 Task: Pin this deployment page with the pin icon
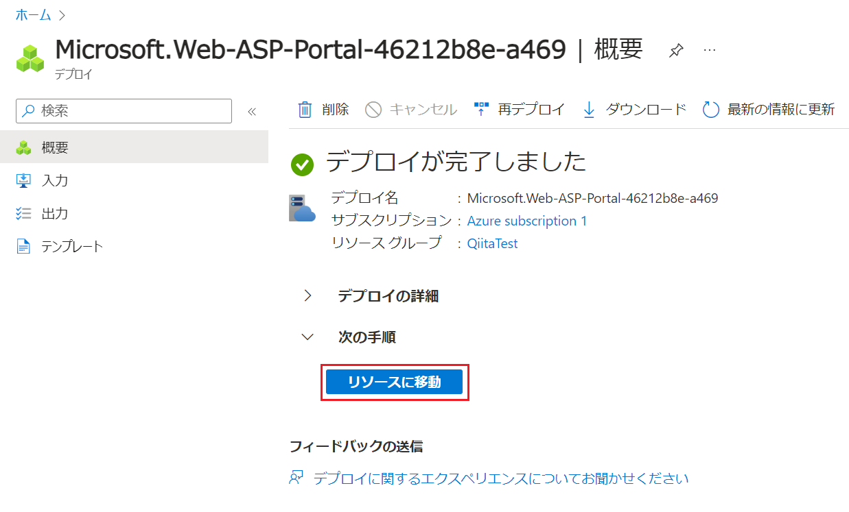click(x=676, y=51)
